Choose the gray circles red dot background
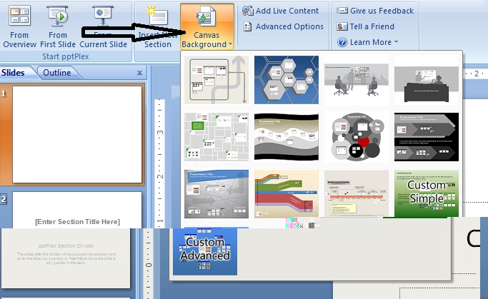Viewport: 488px width, 299px height. [x=357, y=137]
